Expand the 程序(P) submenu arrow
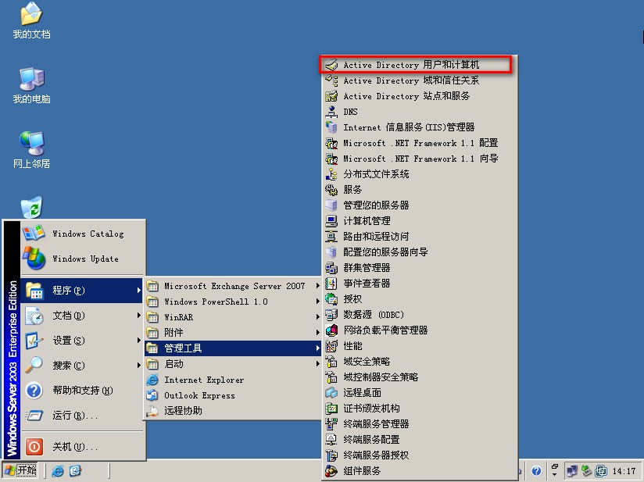Image resolution: width=644 pixels, height=482 pixels. (x=139, y=291)
